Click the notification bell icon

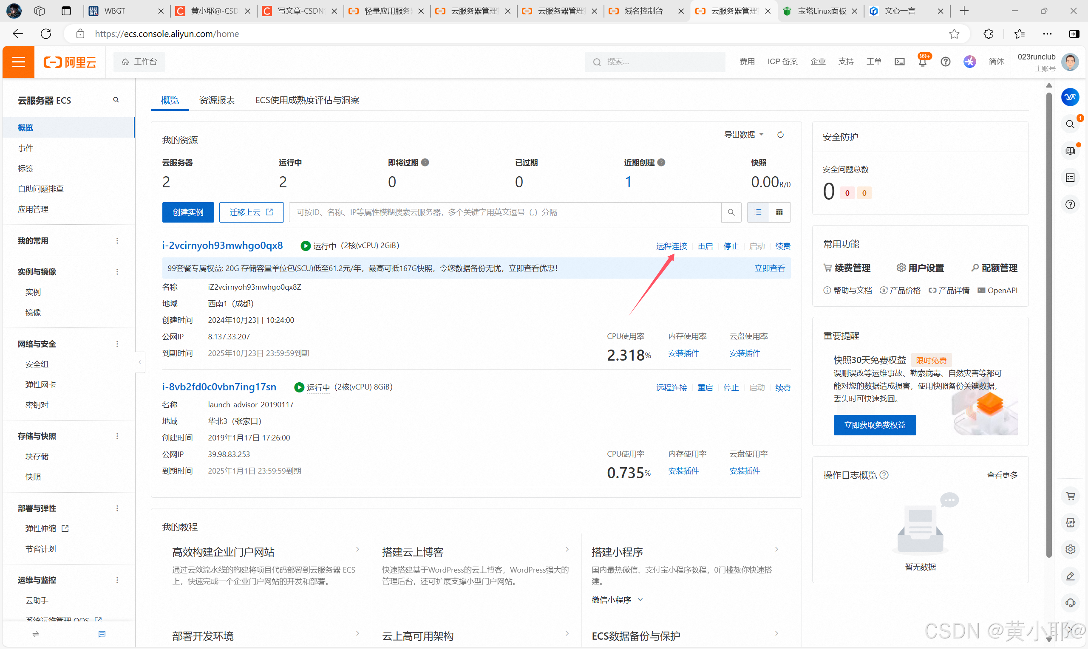click(922, 62)
